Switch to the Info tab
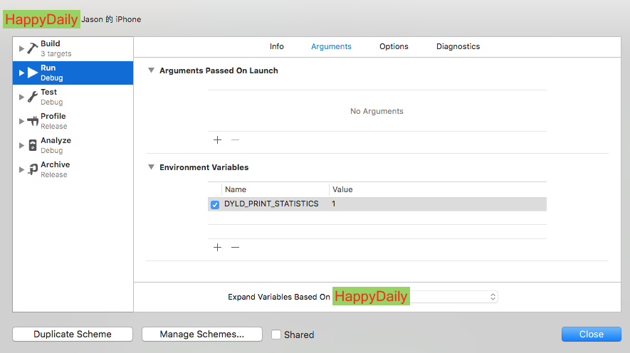 click(277, 46)
